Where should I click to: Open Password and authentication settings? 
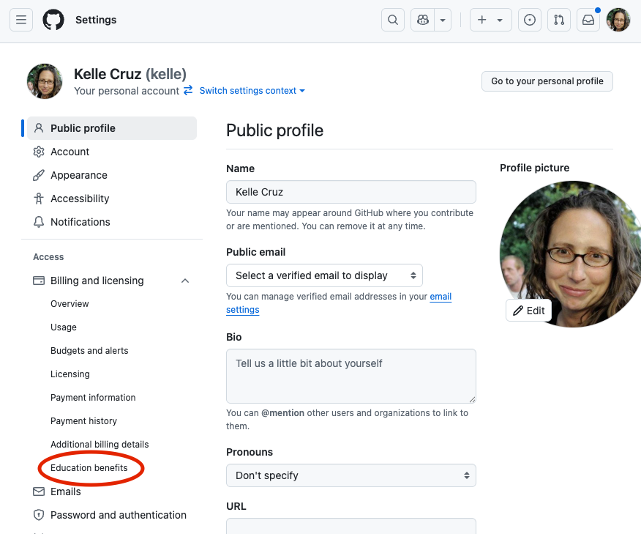(112, 515)
